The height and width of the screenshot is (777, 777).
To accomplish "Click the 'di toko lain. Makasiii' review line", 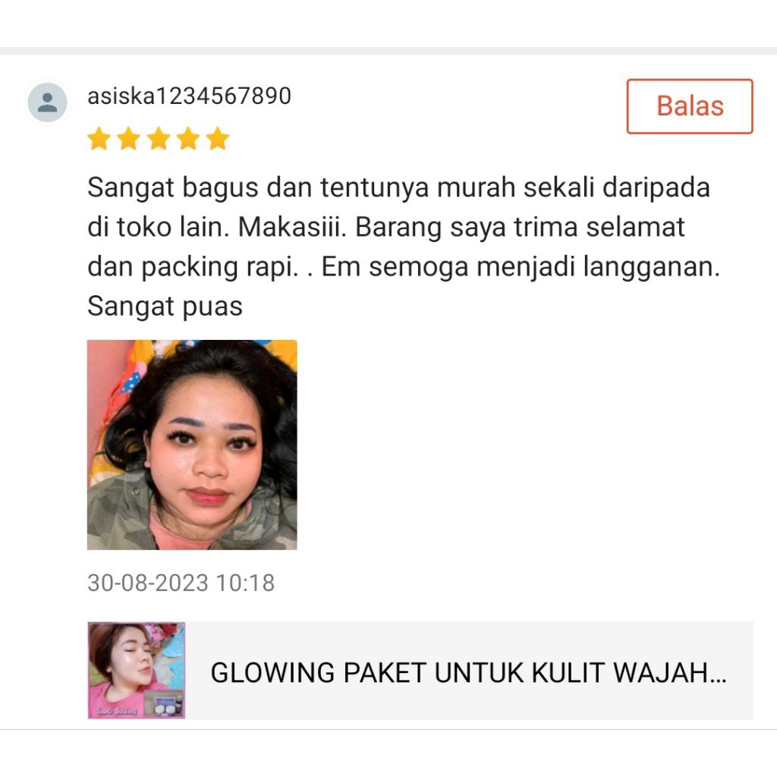I will (216, 228).
